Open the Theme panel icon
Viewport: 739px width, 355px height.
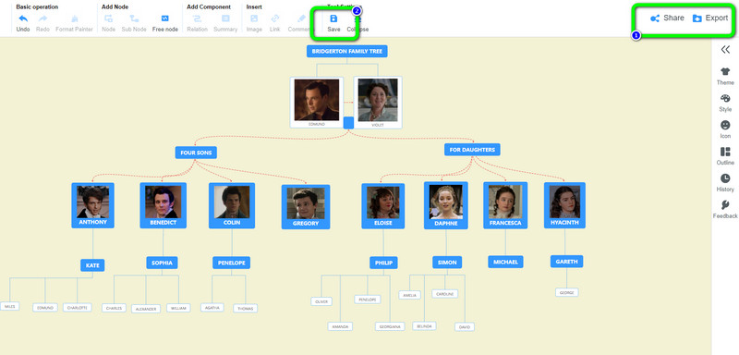pos(725,72)
